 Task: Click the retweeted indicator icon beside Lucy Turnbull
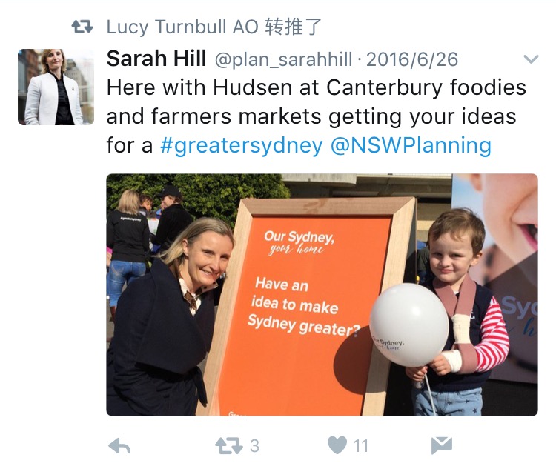tap(82, 27)
